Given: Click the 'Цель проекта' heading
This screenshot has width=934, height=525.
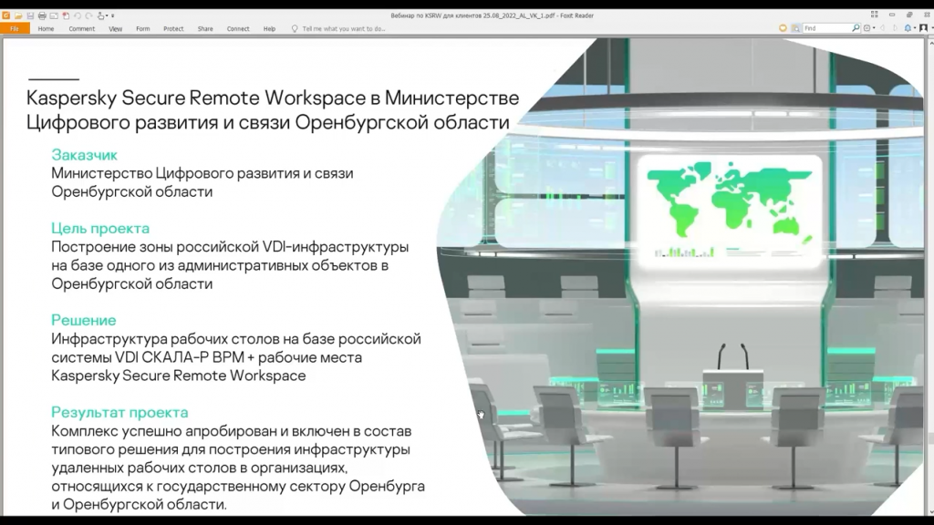Looking at the screenshot, I should pos(100,228).
